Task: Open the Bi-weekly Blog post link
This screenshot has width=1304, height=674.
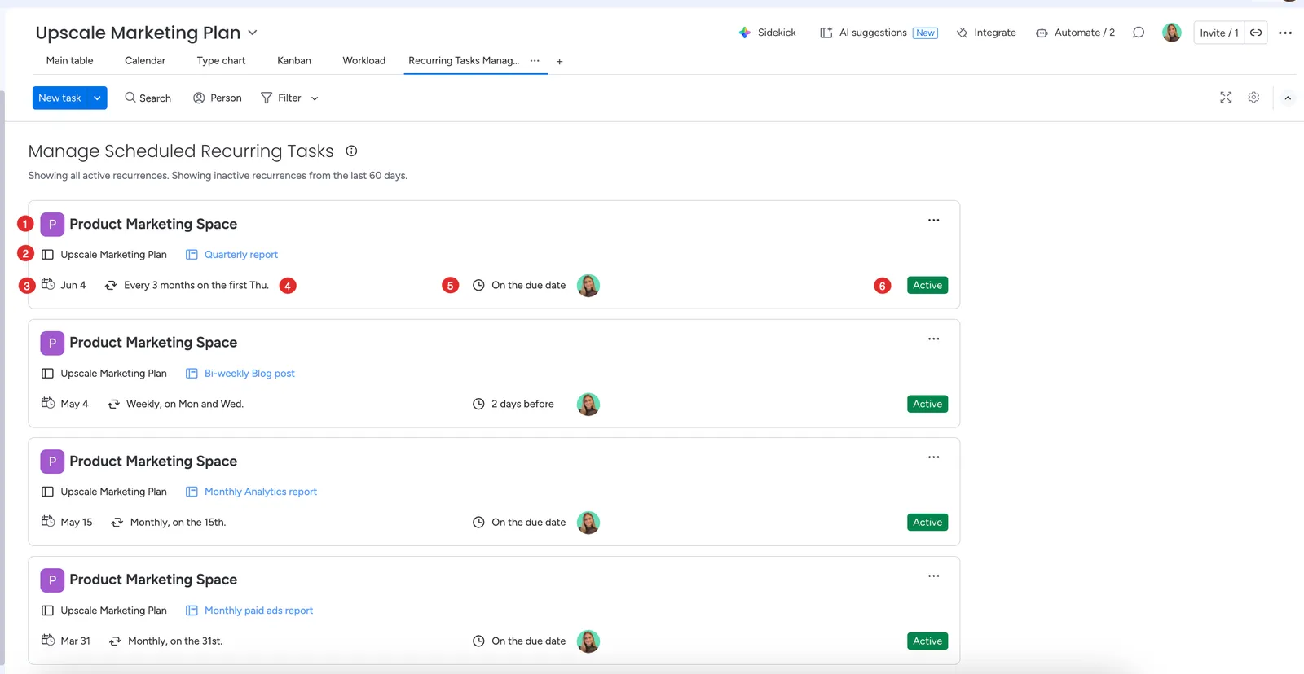Action: (249, 374)
